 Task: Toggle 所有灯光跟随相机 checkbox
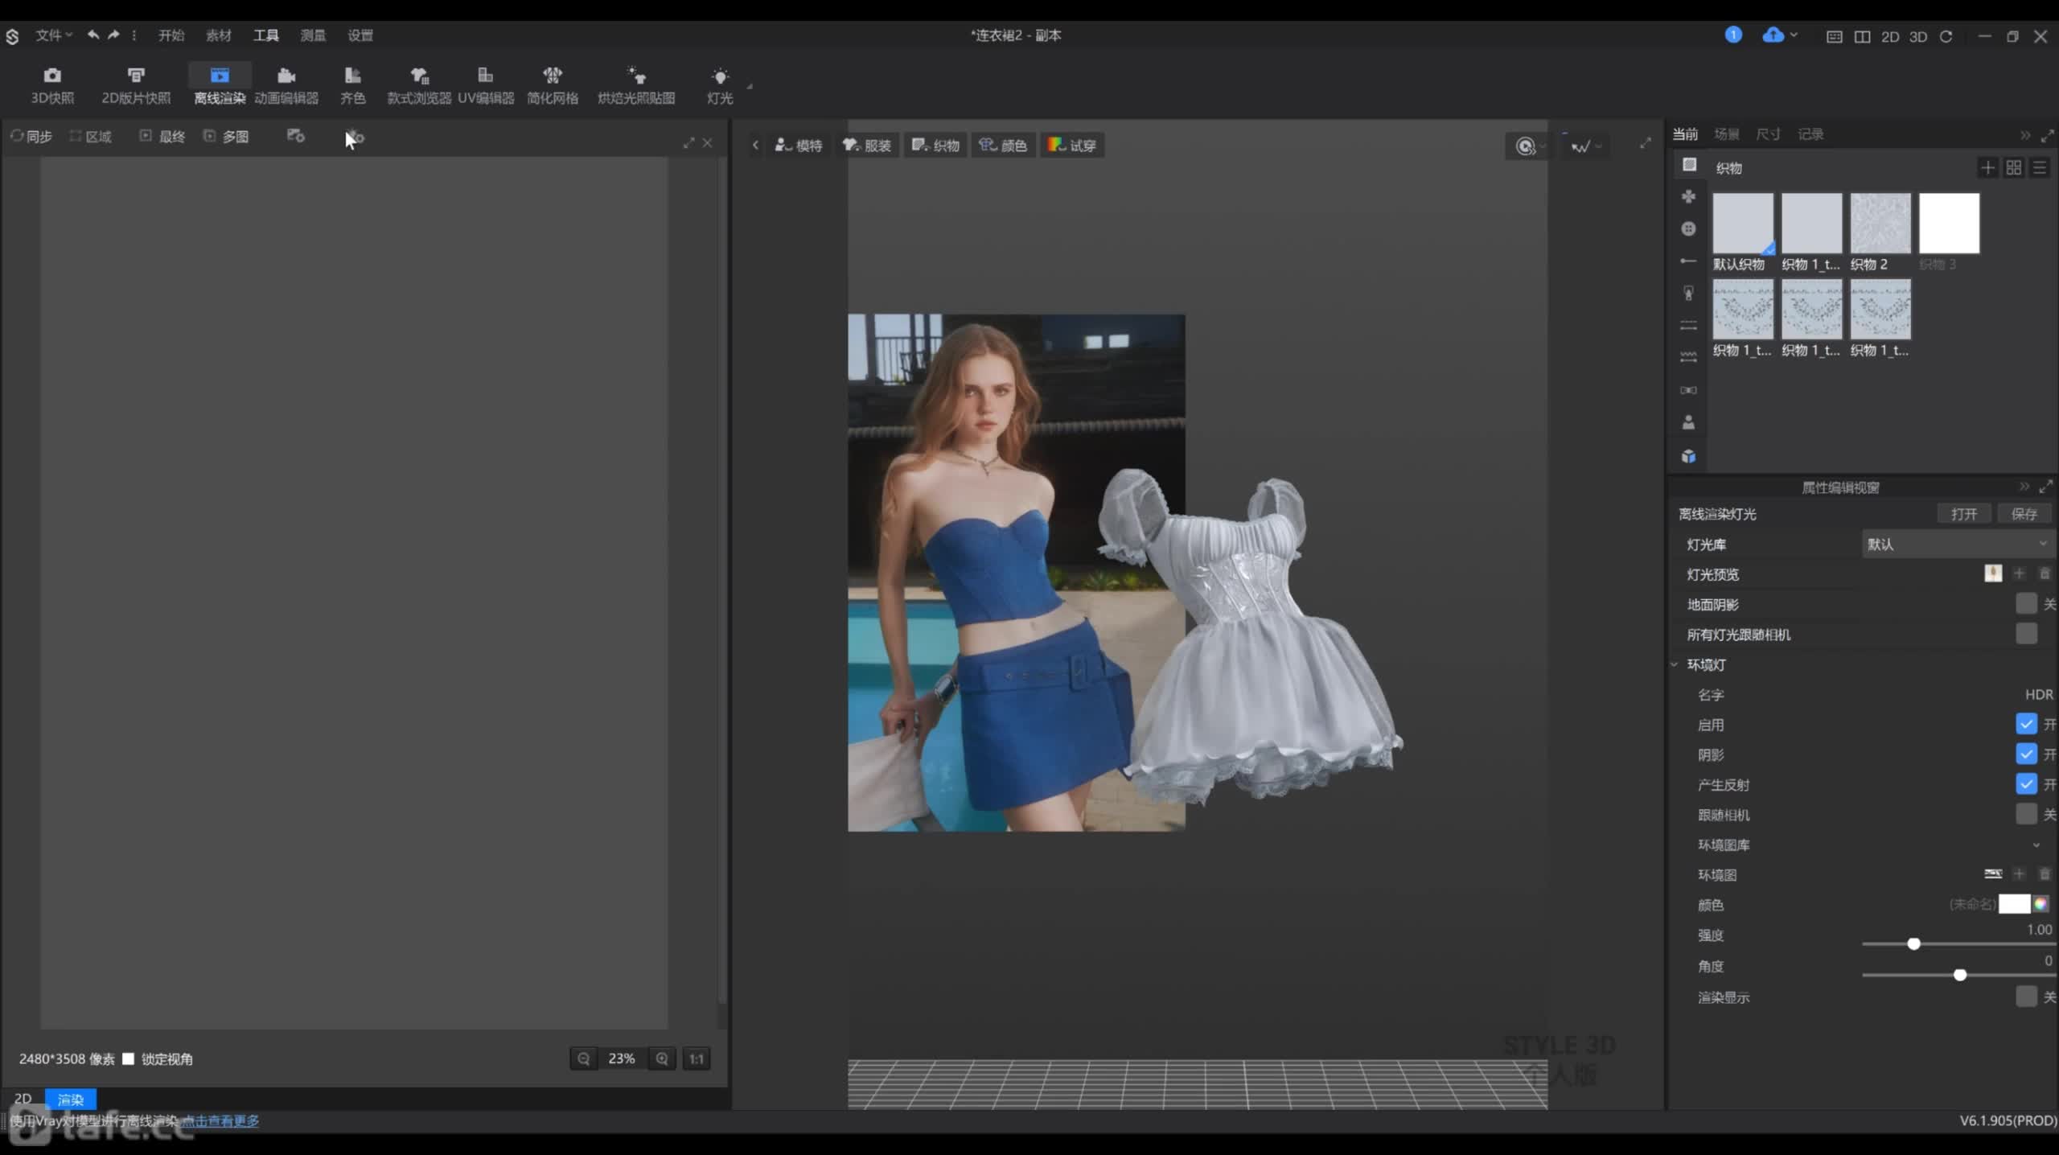[x=2026, y=634]
